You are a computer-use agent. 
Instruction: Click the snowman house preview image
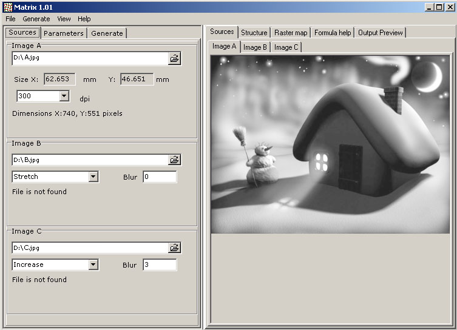[x=330, y=144]
